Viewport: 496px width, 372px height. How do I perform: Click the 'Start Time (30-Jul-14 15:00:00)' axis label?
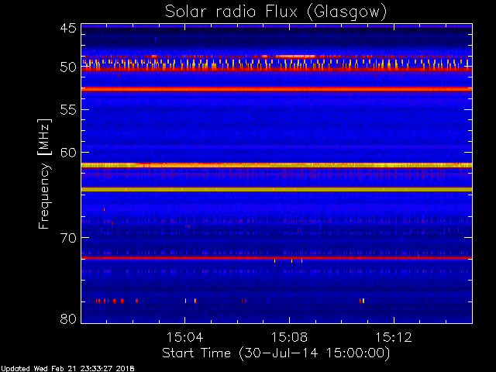tap(276, 353)
